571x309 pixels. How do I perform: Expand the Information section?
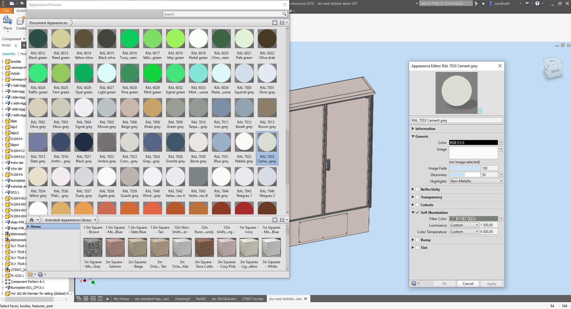click(x=413, y=128)
